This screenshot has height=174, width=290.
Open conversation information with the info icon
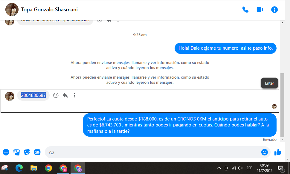[274, 10]
